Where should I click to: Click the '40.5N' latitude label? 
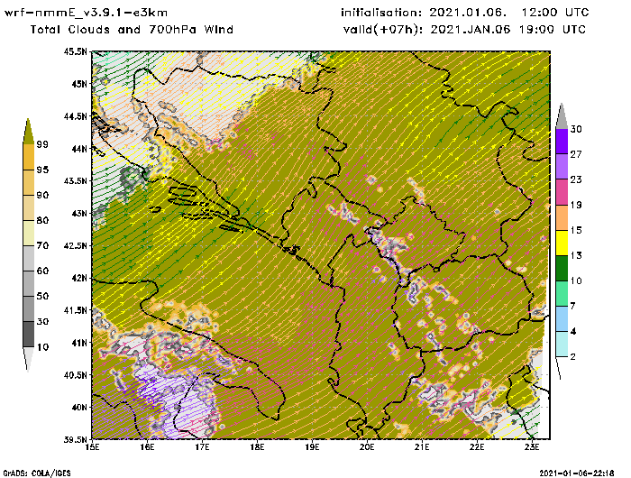point(75,375)
